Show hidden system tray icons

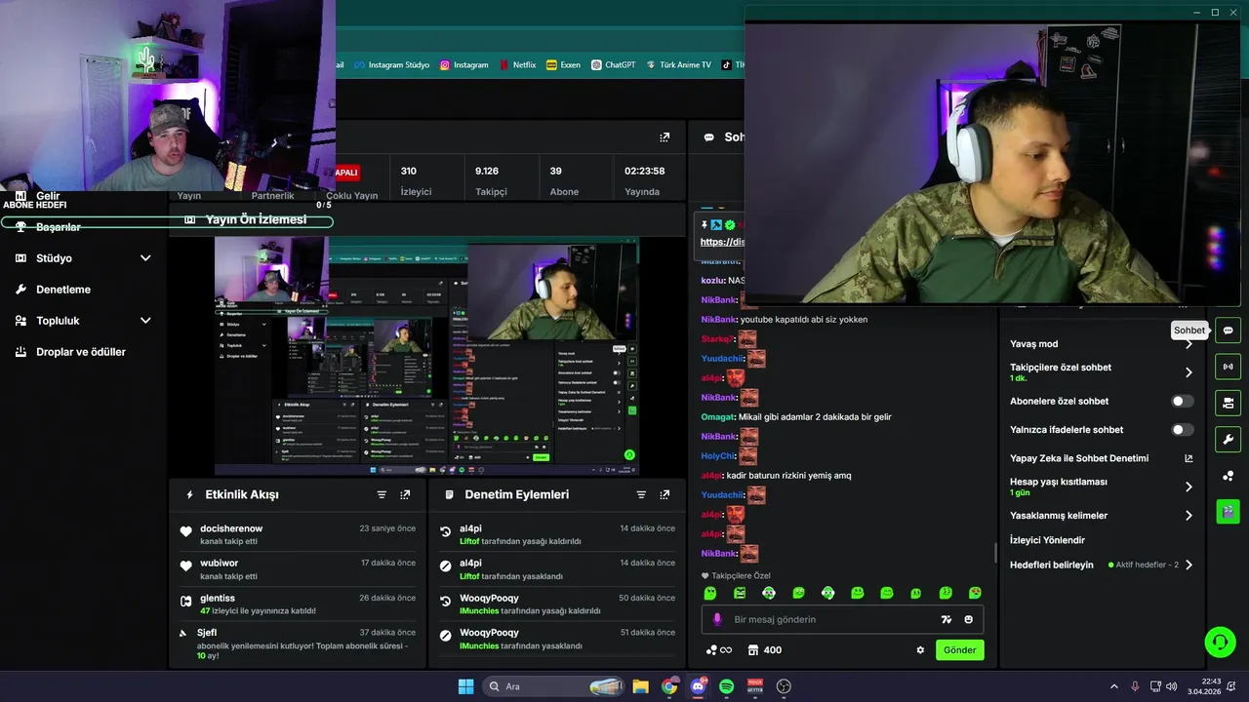click(1113, 686)
